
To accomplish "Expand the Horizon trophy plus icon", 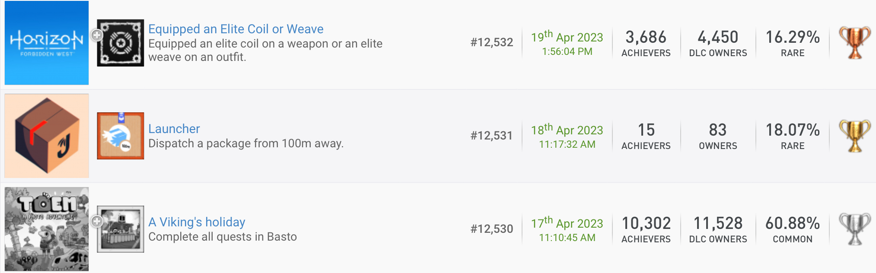I will point(97,35).
